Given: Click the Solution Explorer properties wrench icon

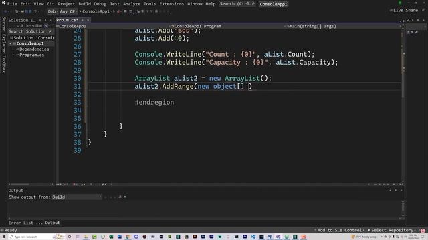Looking at the screenshot, I should click(x=46, y=26).
